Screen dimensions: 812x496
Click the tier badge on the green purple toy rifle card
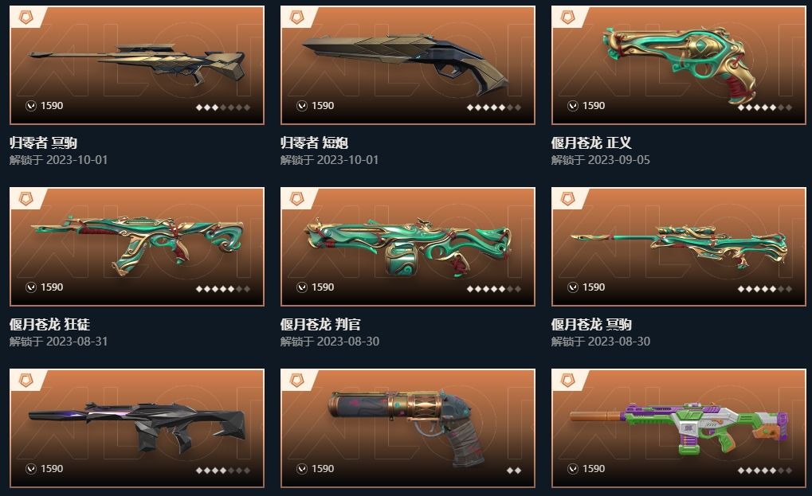[x=568, y=380]
